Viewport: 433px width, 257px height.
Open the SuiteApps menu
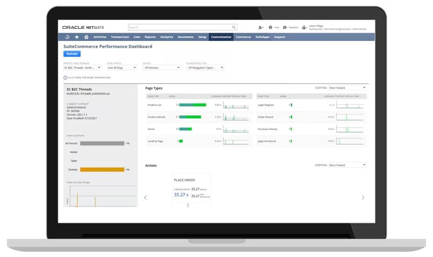pyautogui.click(x=262, y=37)
